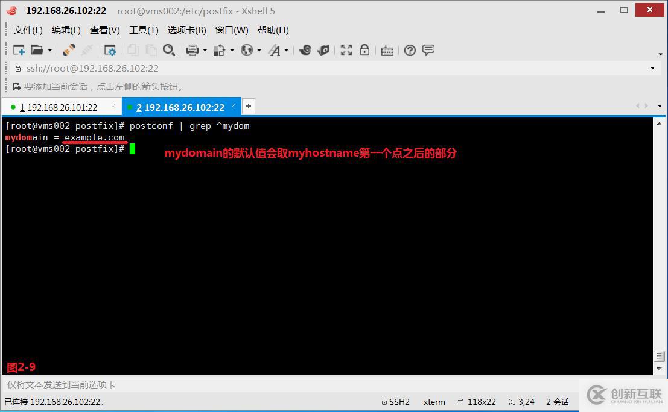
Task: Click the plus button to add tab
Action: (249, 106)
